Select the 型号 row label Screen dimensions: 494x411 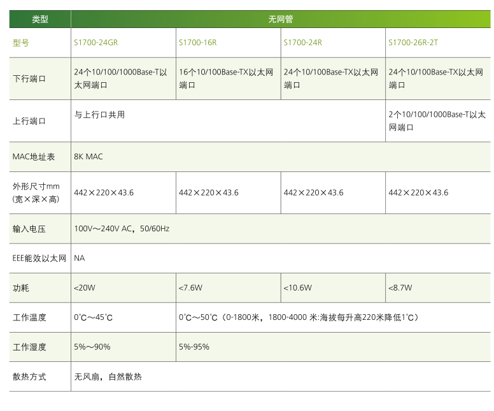point(21,43)
